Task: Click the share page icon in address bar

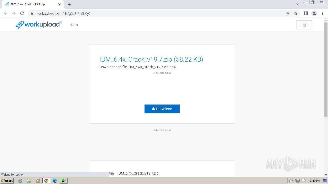Action: click(288, 13)
